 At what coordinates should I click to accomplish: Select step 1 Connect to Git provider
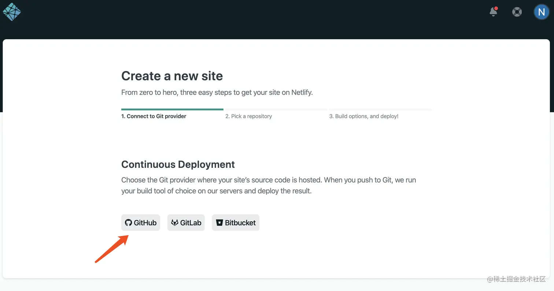154,116
